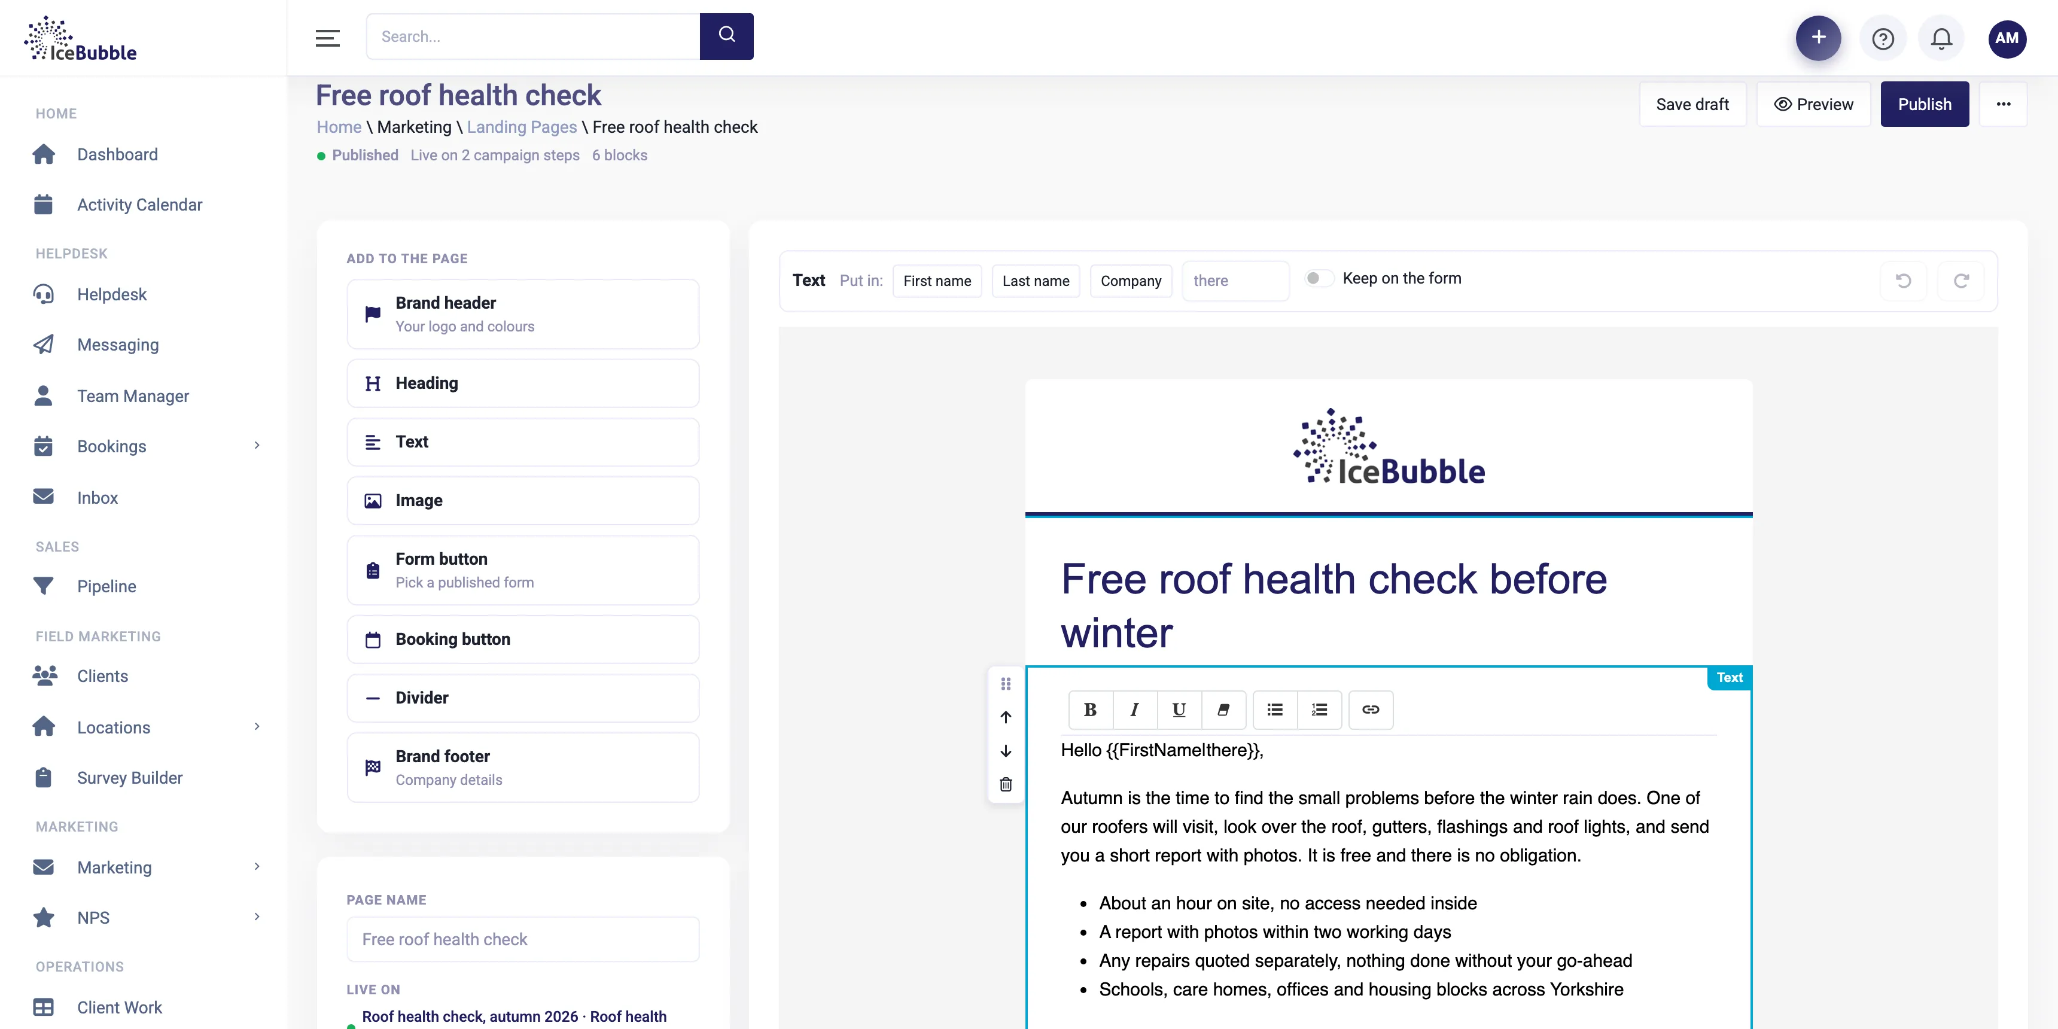Follow the Landing Pages breadcrumb link
Viewport: 2058px width, 1029px height.
pos(522,127)
